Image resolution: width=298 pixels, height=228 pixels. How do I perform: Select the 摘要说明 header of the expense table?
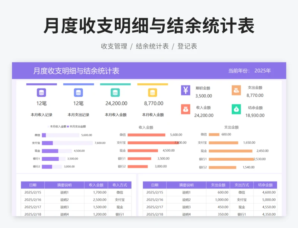186,185
